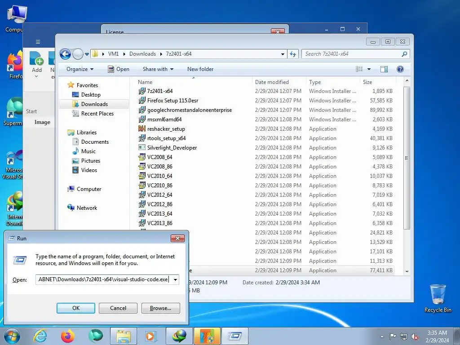Image resolution: width=460 pixels, height=345 pixels.
Task: Toggle the preview pane icon
Action: pyautogui.click(x=384, y=69)
